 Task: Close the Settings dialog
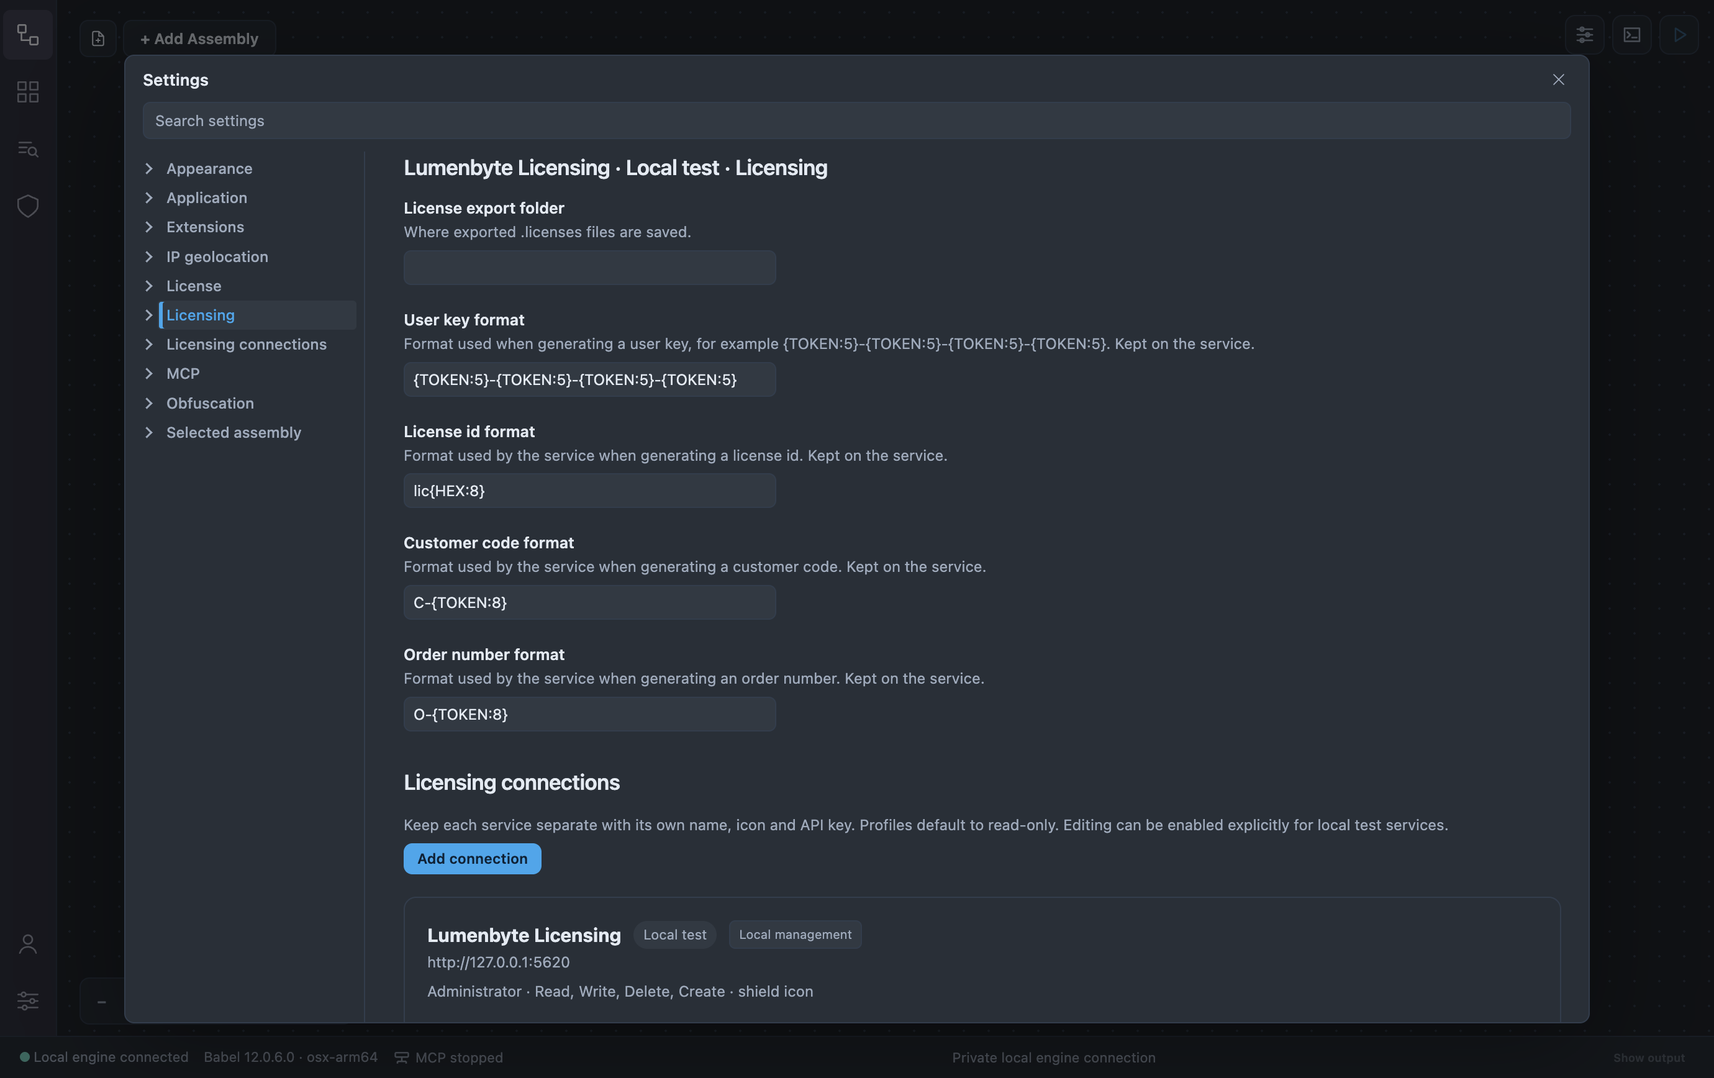tap(1558, 79)
